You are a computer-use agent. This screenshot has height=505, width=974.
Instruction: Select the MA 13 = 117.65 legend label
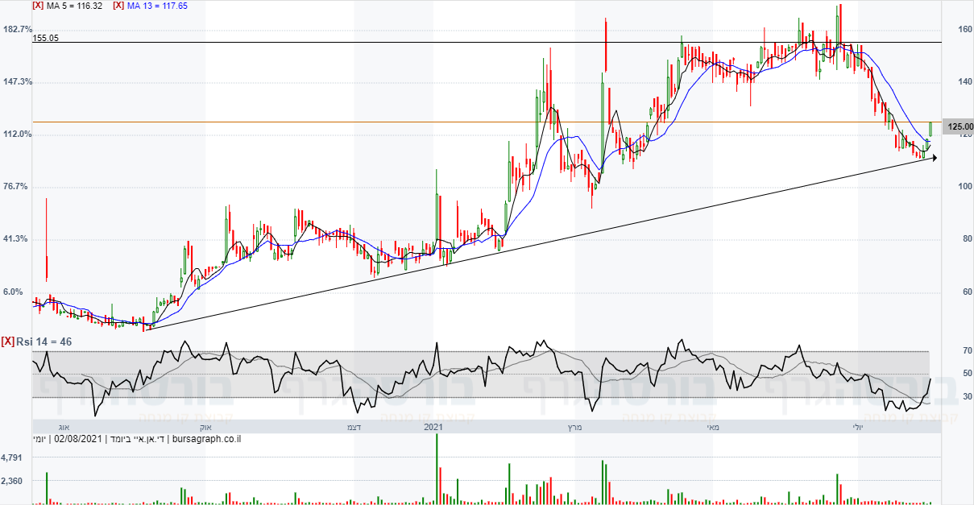click(159, 5)
